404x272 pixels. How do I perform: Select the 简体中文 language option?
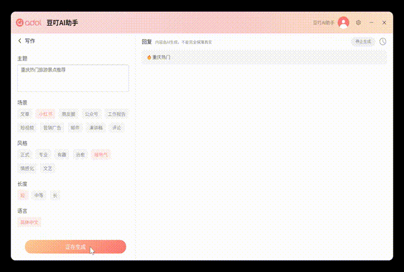point(30,222)
